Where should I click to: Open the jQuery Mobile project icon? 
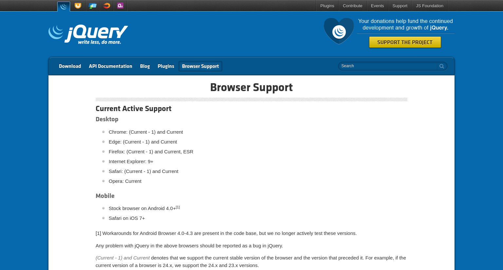pos(93,6)
